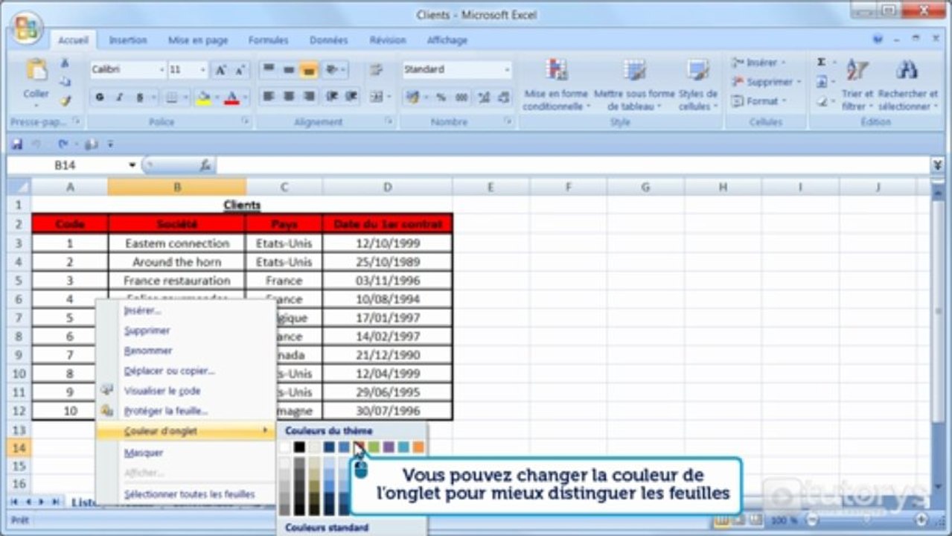The width and height of the screenshot is (952, 536).
Task: Pick the black theme color swatch
Action: [299, 447]
